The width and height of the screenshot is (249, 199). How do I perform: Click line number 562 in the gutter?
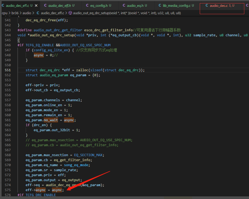point(8,125)
